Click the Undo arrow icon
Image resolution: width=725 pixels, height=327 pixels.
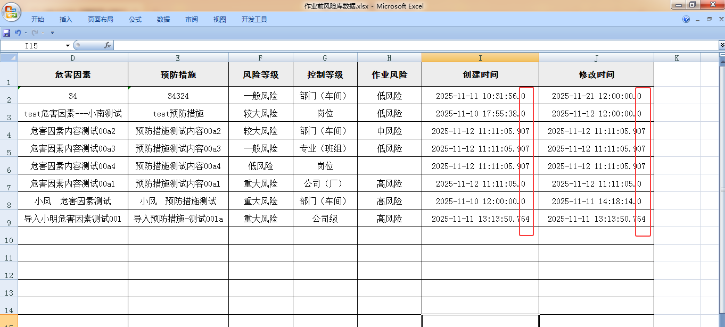pos(18,33)
